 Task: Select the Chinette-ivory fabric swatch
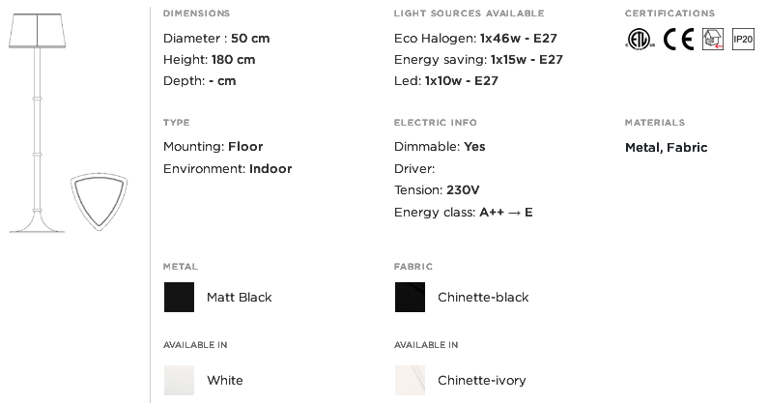coord(410,380)
